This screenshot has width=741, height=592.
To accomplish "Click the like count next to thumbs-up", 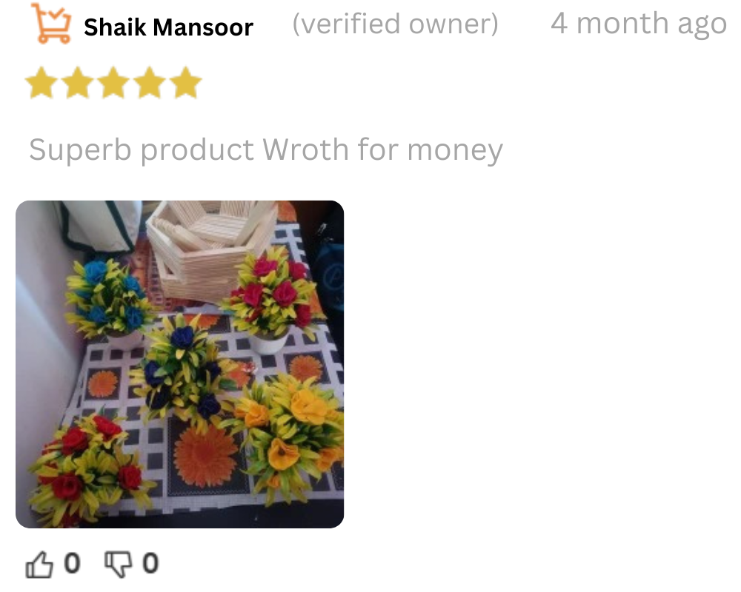I will pos(72,563).
